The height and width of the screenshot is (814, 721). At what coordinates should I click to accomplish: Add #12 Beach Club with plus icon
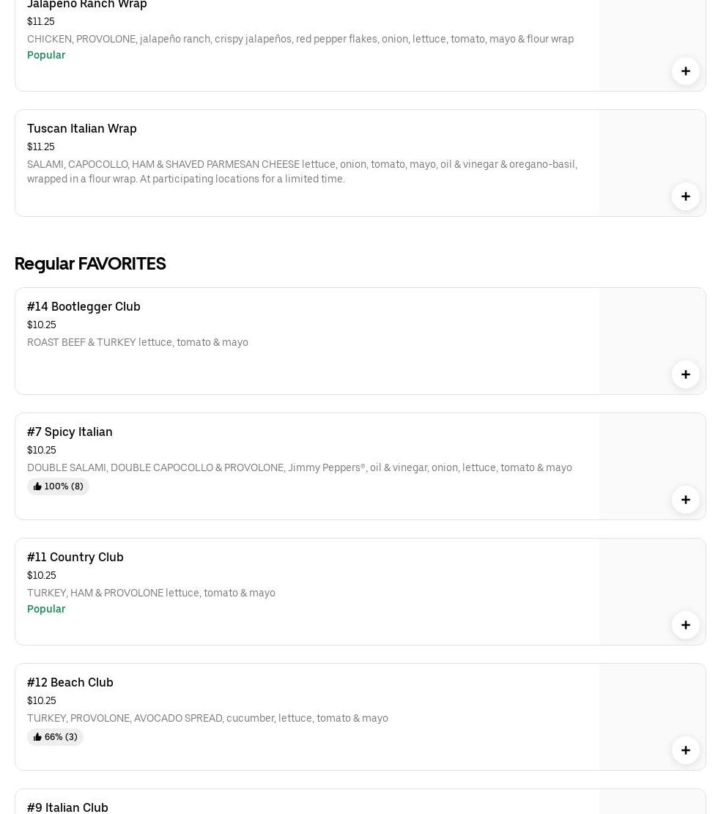click(685, 750)
